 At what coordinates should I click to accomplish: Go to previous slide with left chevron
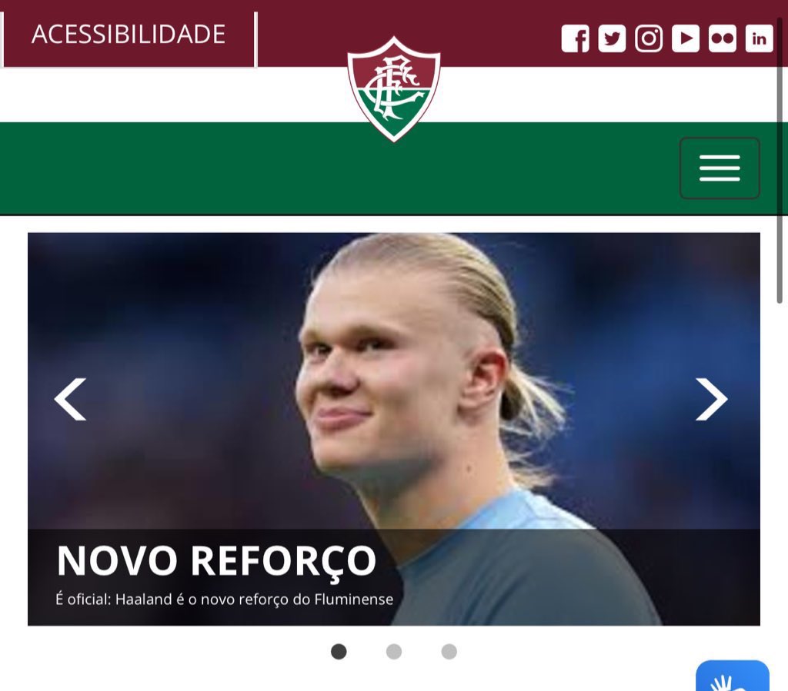70,399
